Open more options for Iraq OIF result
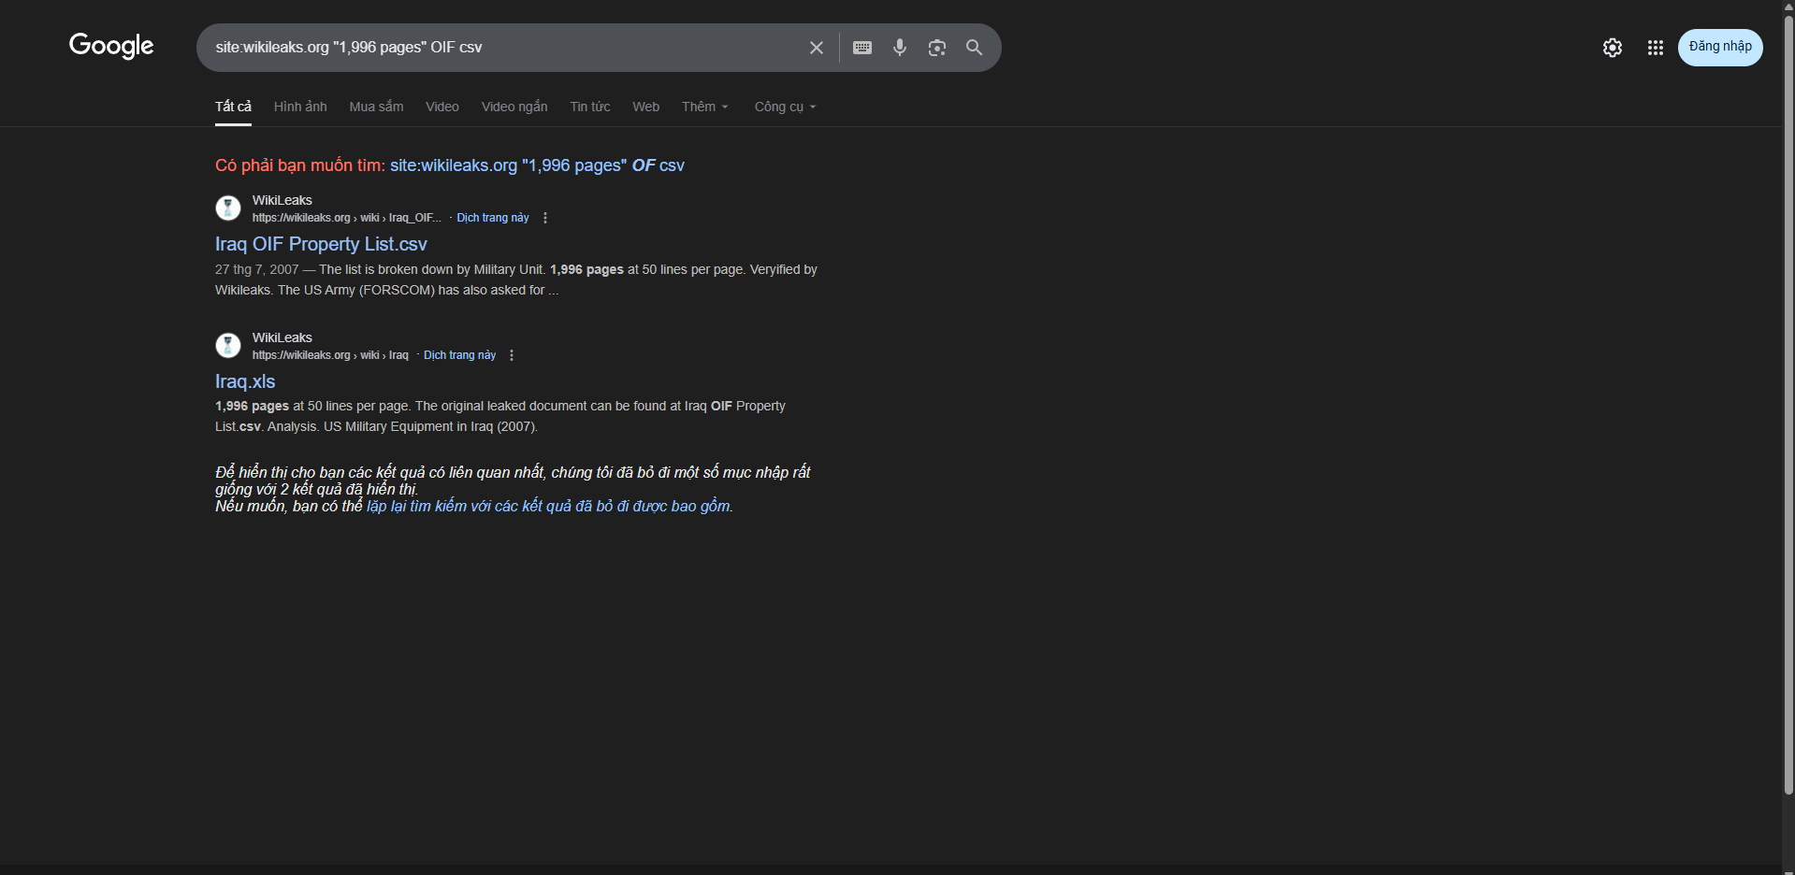 click(545, 218)
